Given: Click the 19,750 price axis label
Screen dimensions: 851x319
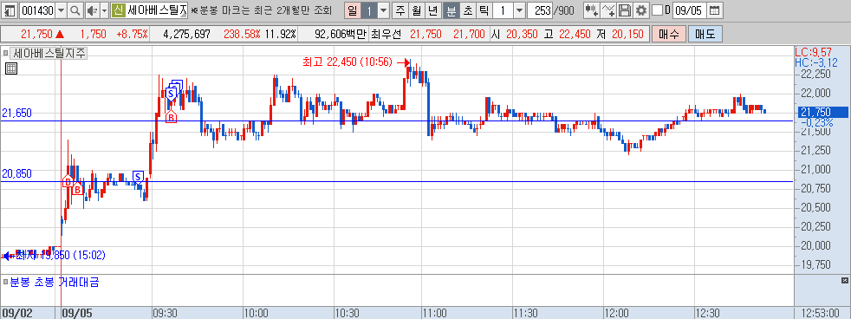Looking at the screenshot, I should click(816, 264).
